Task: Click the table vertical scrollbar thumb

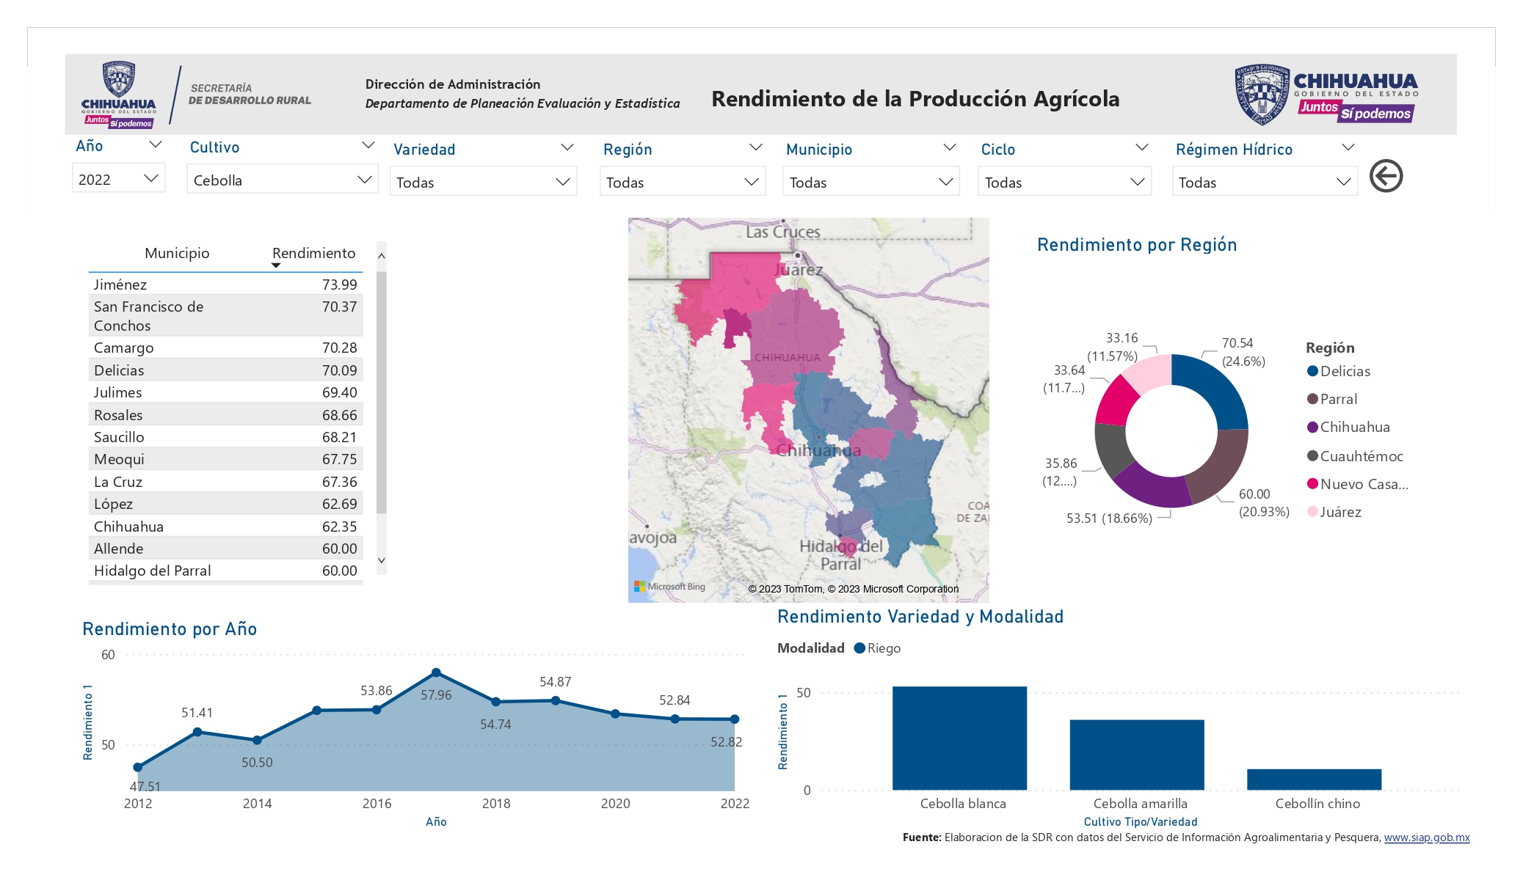Action: point(381,392)
